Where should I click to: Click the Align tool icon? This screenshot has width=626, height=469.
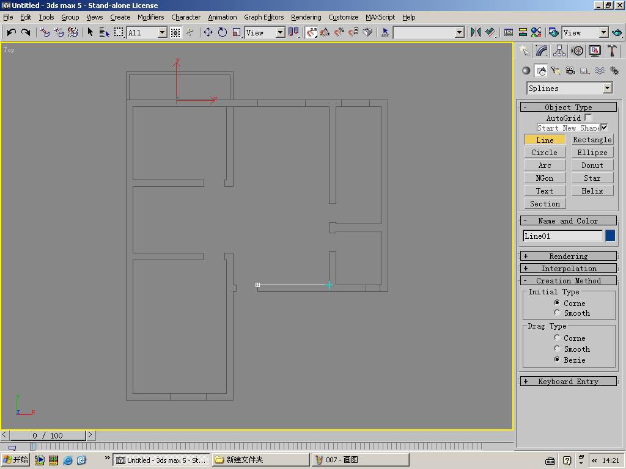(490, 32)
